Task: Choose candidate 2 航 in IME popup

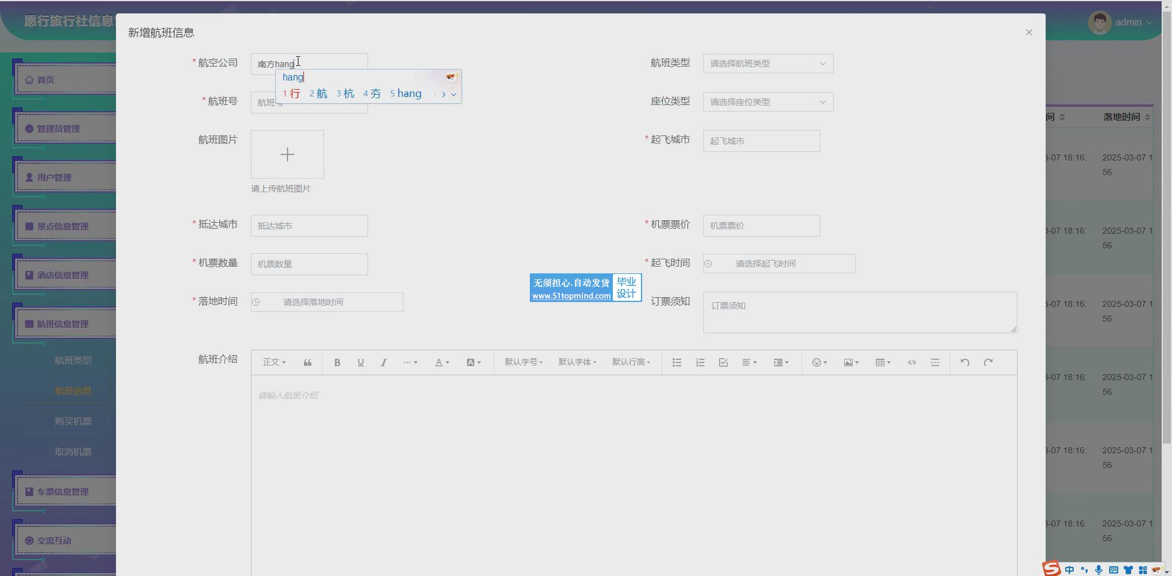Action: click(x=319, y=94)
